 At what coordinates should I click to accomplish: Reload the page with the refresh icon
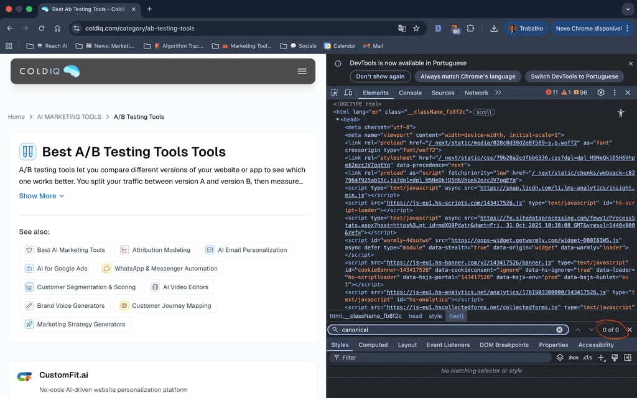tap(42, 29)
